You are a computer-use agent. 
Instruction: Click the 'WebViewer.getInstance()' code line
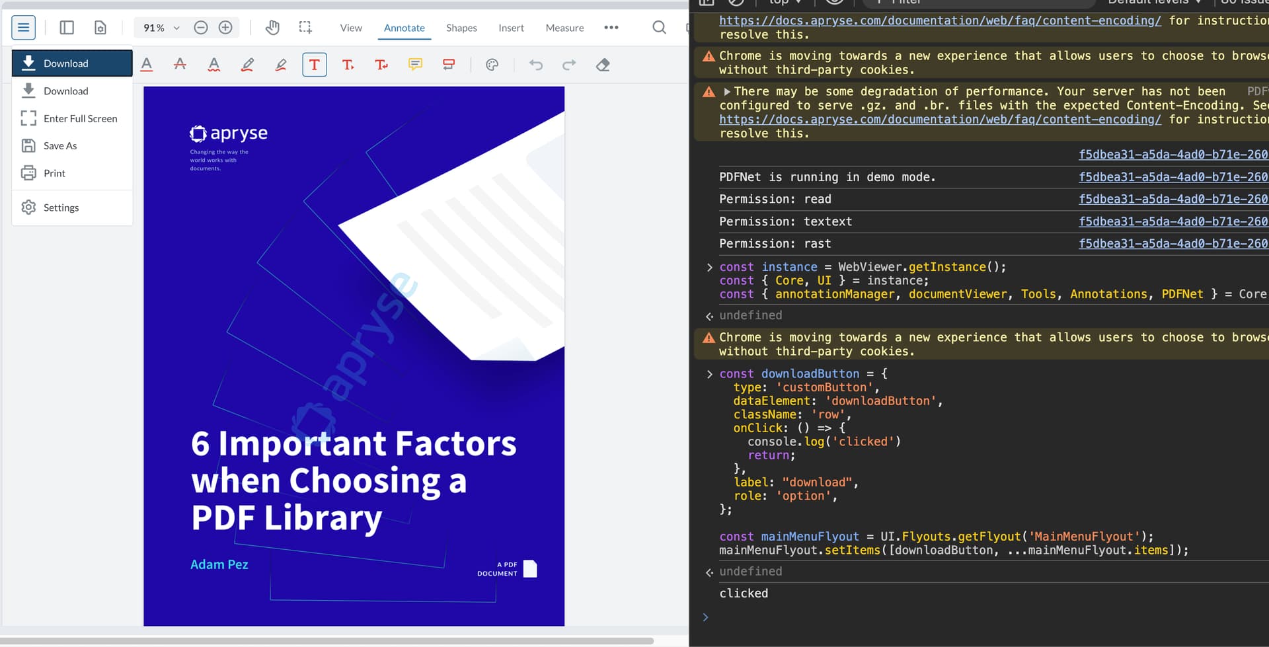click(863, 267)
